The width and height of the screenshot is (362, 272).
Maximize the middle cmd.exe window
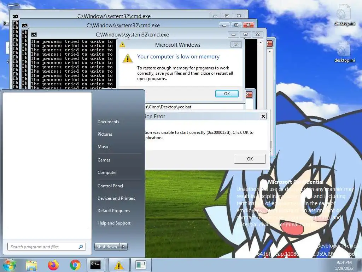coord(236,25)
